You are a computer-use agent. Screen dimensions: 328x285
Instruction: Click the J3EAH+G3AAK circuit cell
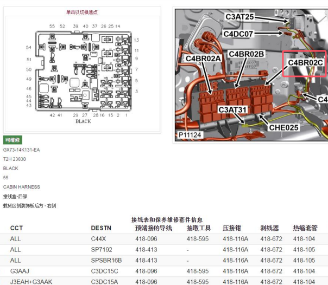[31, 282]
